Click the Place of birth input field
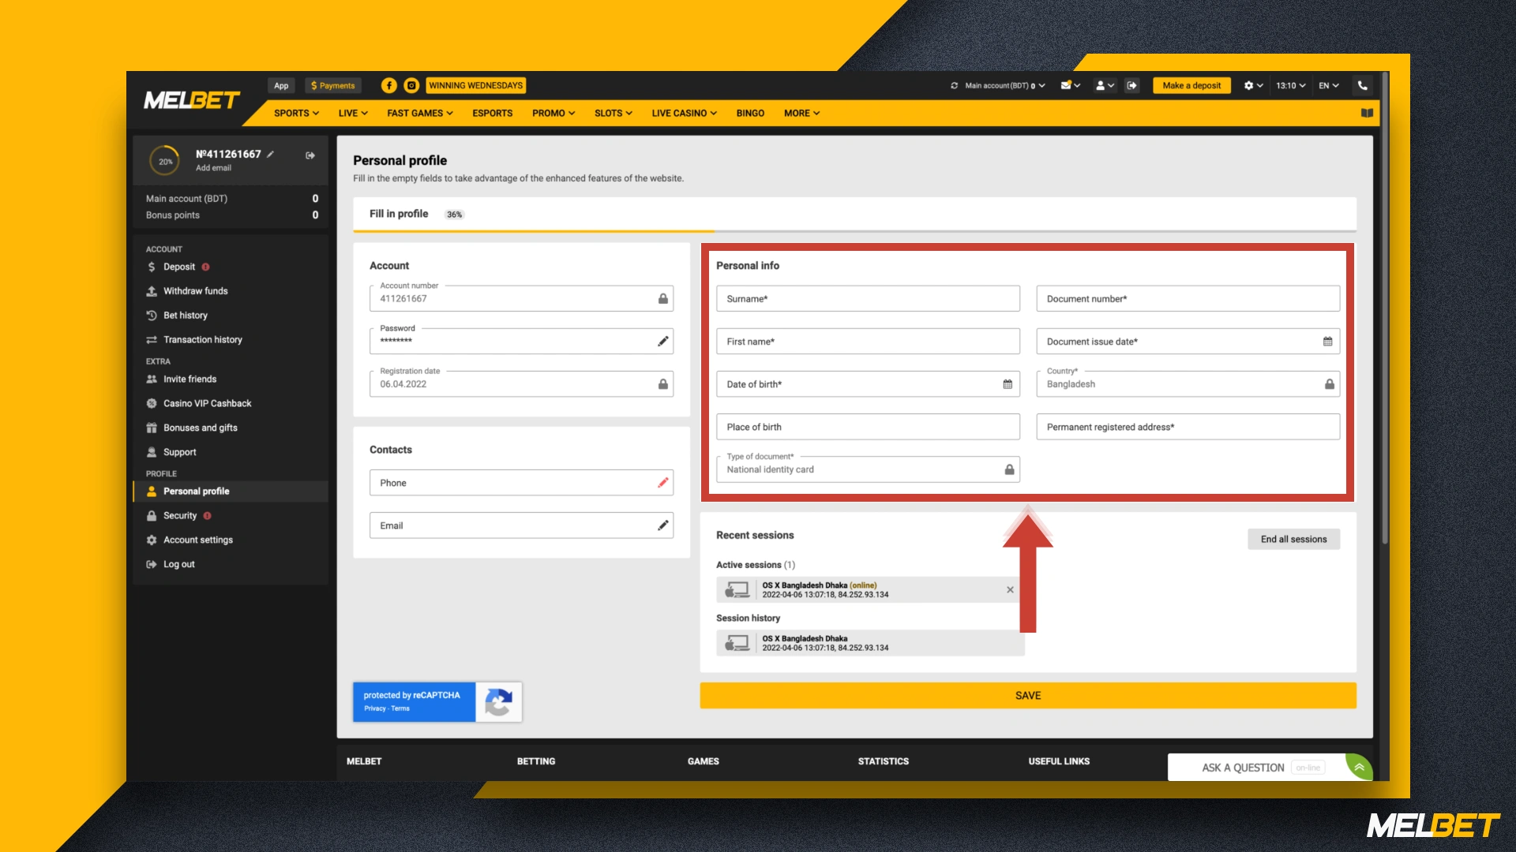 pos(867,427)
